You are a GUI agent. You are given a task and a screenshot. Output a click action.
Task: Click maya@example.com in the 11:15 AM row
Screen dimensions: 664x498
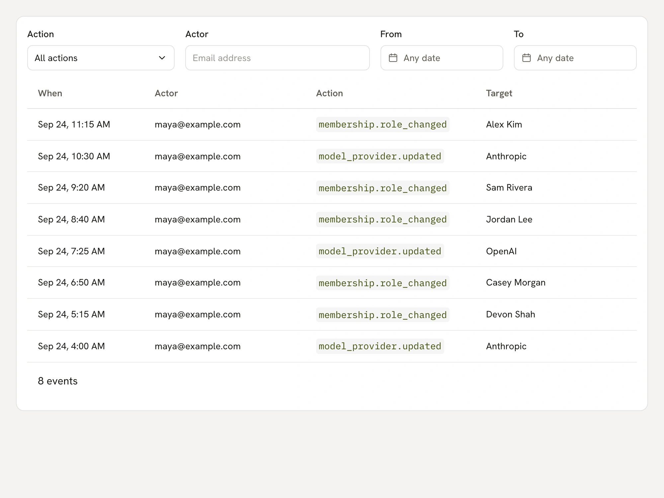198,124
